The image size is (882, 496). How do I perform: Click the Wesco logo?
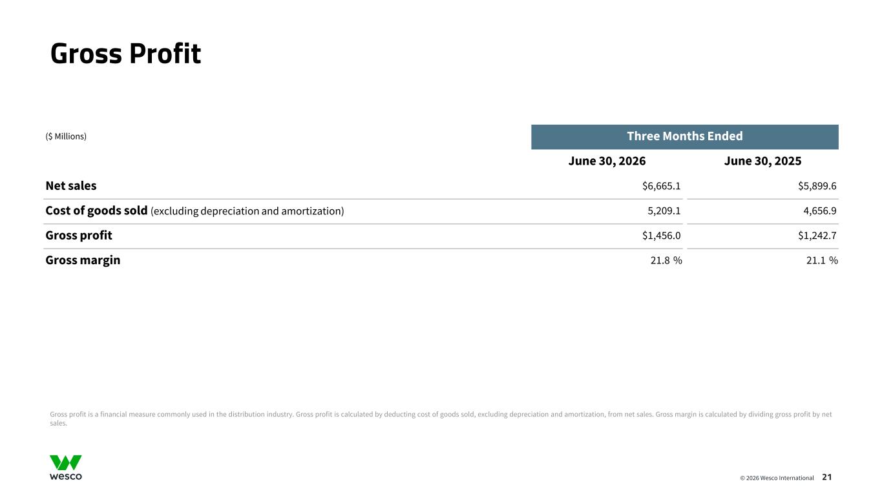(x=66, y=468)
